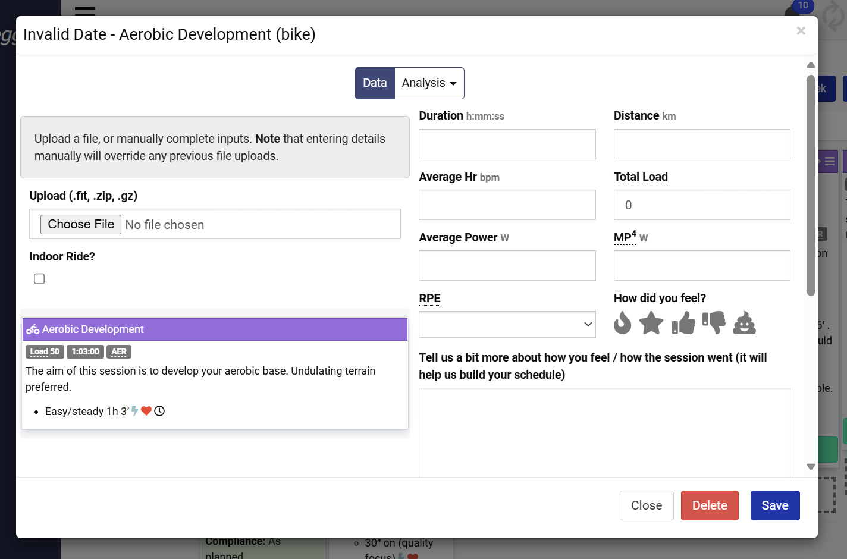
Task: Click the Aerobic Development purple header
Action: click(215, 329)
